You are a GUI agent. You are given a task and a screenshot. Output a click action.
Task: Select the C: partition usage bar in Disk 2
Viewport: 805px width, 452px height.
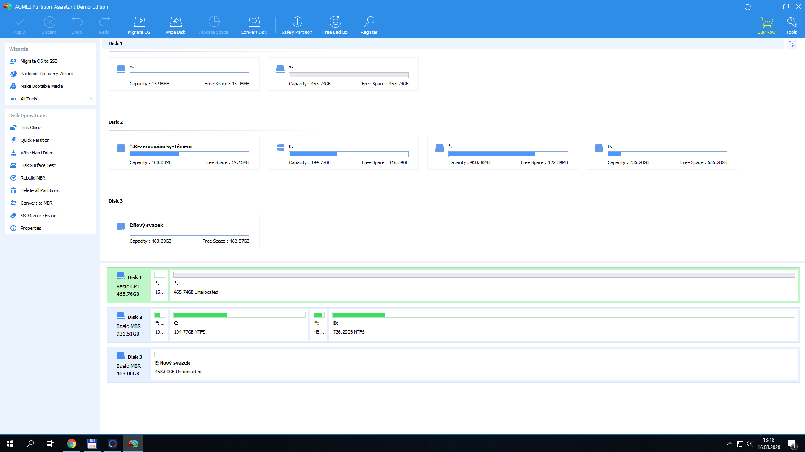348,154
